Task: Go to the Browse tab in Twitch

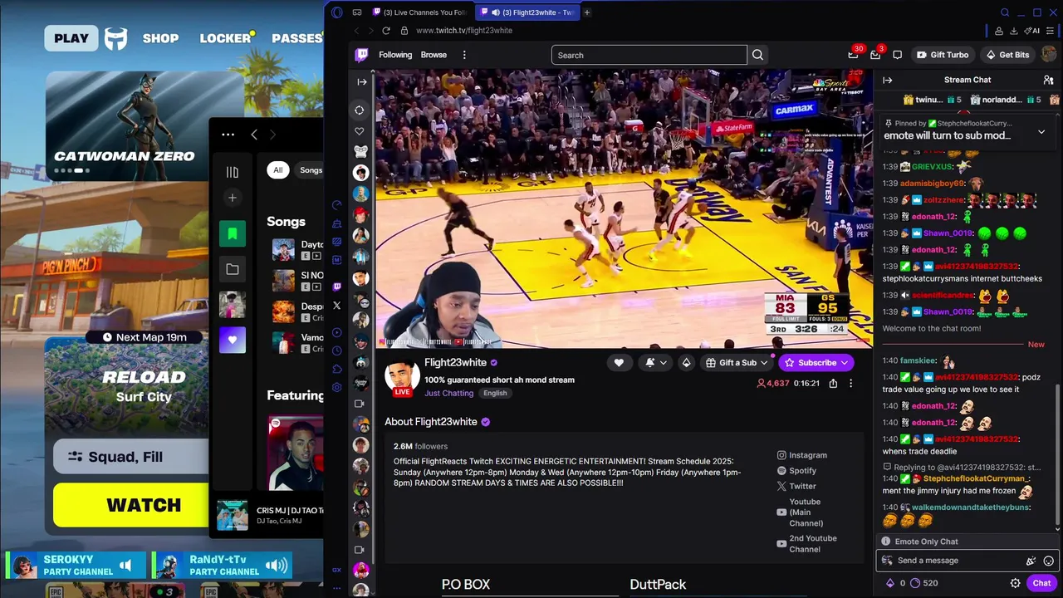Action: pyautogui.click(x=434, y=55)
